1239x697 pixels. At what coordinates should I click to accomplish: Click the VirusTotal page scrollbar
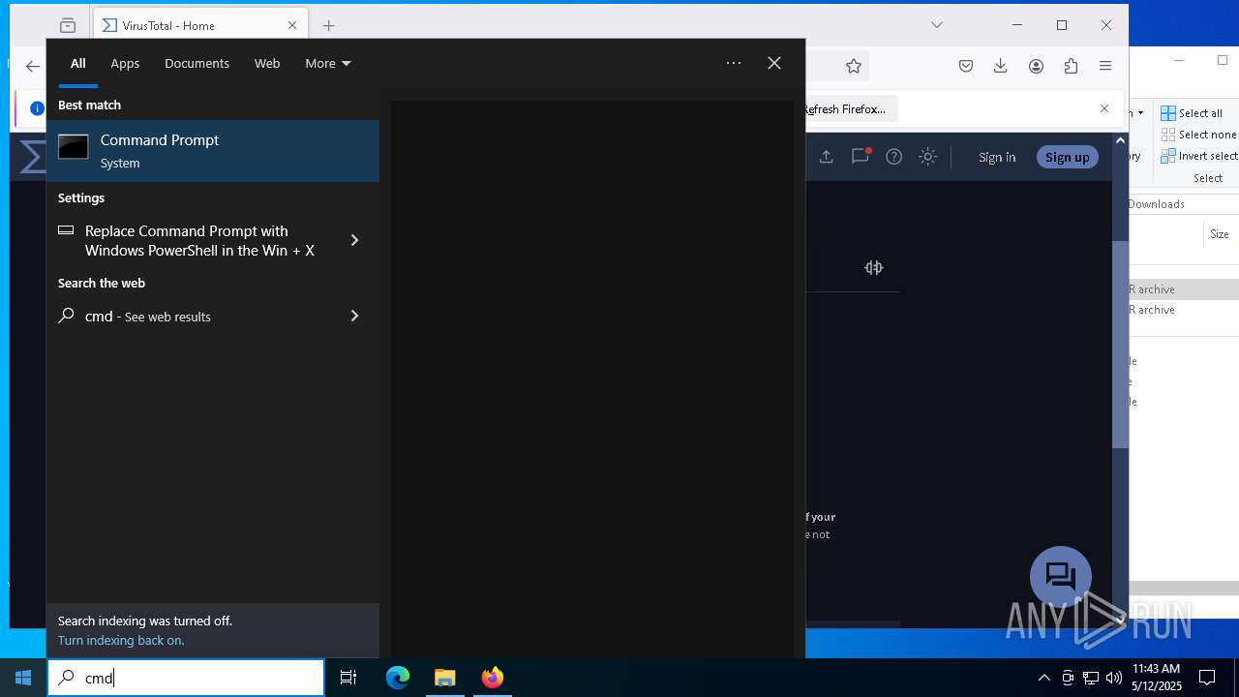[1120, 344]
